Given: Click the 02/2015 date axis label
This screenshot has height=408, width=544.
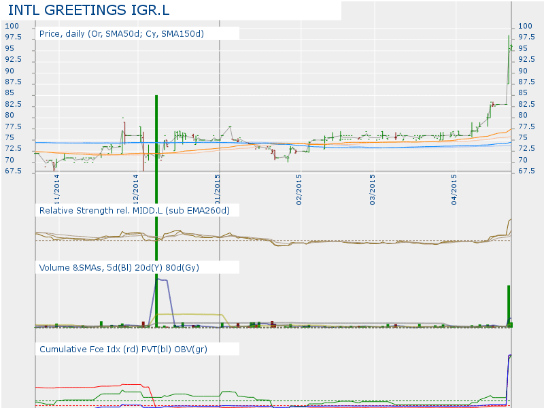Looking at the screenshot, I should tap(299, 190).
